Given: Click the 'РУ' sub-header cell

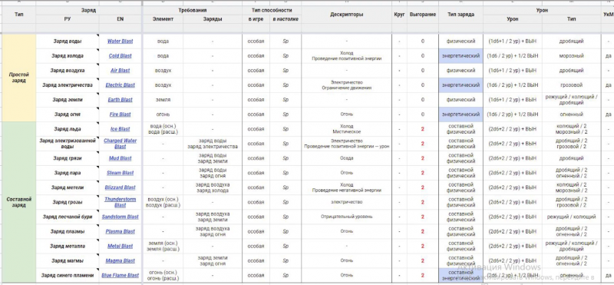Looking at the screenshot, I should 68,18.
